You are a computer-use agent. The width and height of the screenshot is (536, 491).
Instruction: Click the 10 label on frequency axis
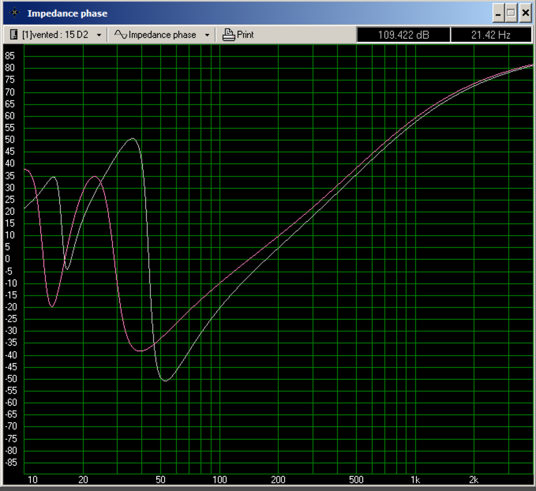[x=32, y=480]
